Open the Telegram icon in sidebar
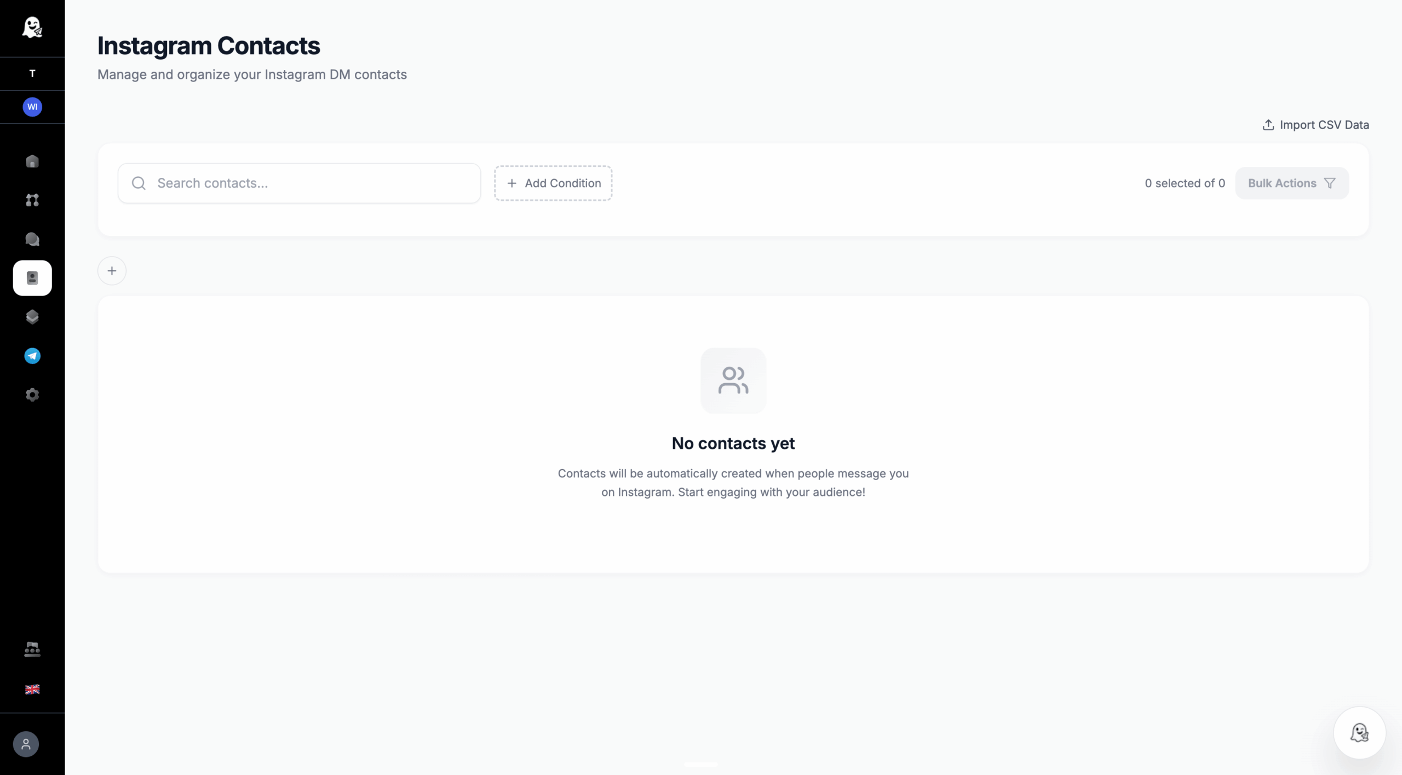1402x775 pixels. [32, 356]
